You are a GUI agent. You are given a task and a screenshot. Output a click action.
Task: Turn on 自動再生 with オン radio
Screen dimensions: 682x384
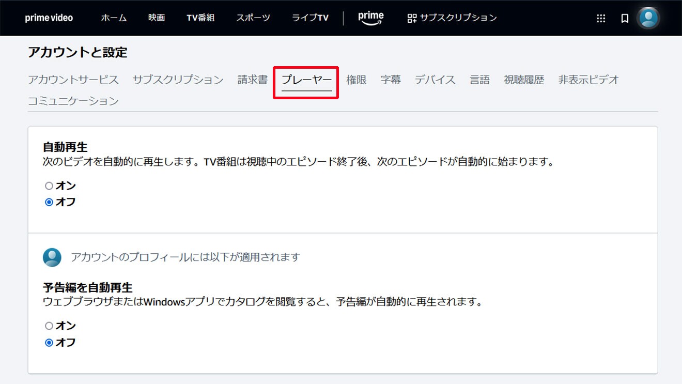click(x=49, y=186)
